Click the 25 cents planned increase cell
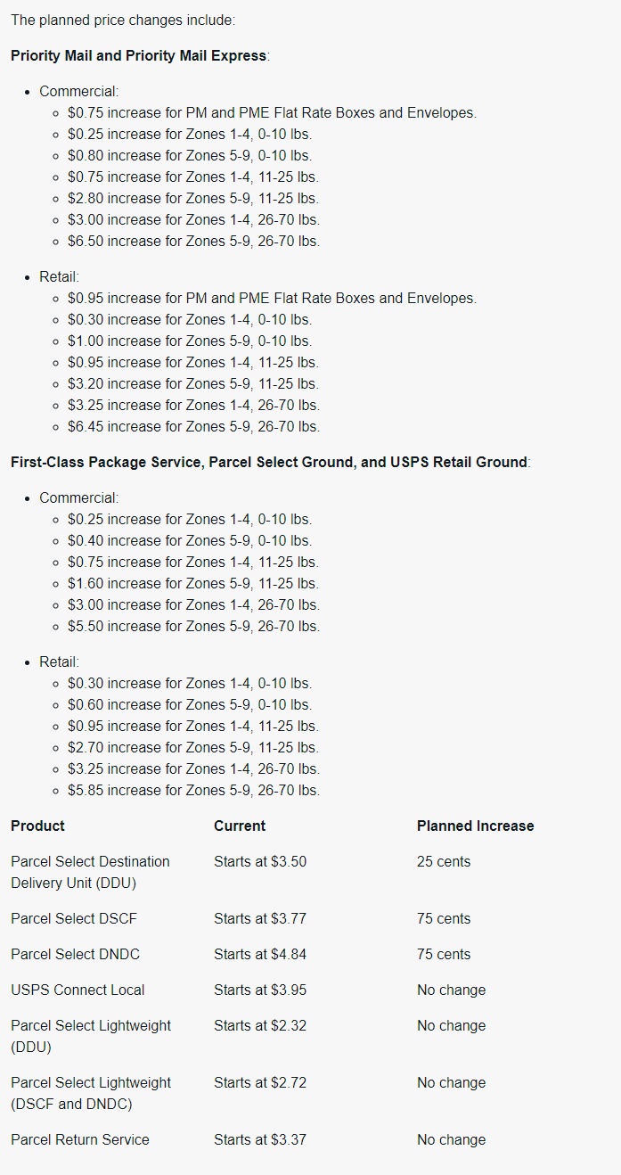This screenshot has height=1175, width=621. (x=444, y=861)
